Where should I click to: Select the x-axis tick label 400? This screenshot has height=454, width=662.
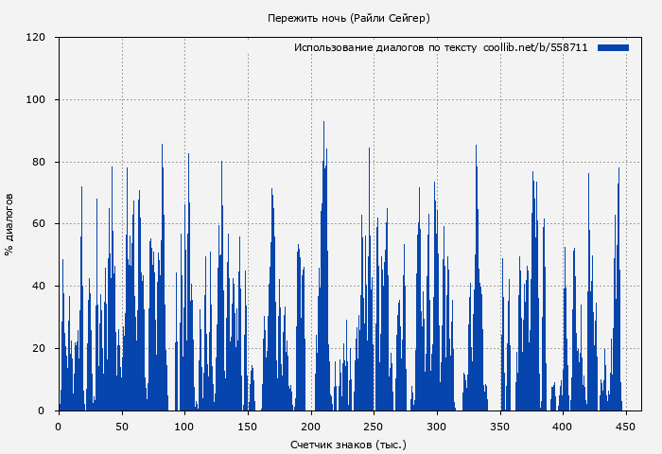563,427
